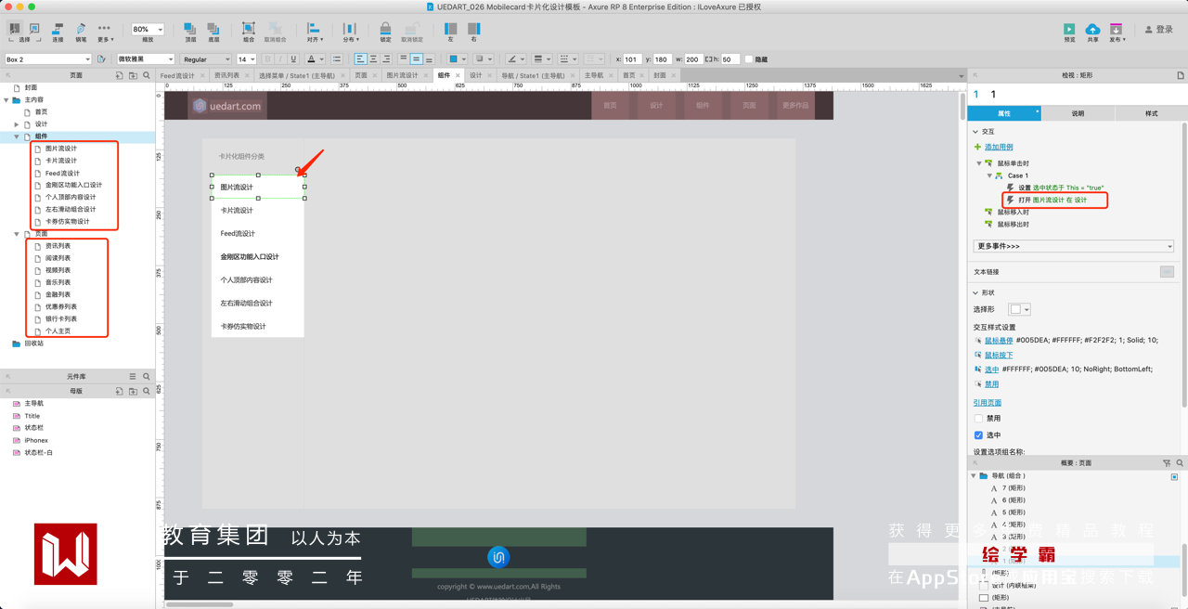Click search icon in 元件库 panel
The image size is (1188, 609).
(x=147, y=377)
